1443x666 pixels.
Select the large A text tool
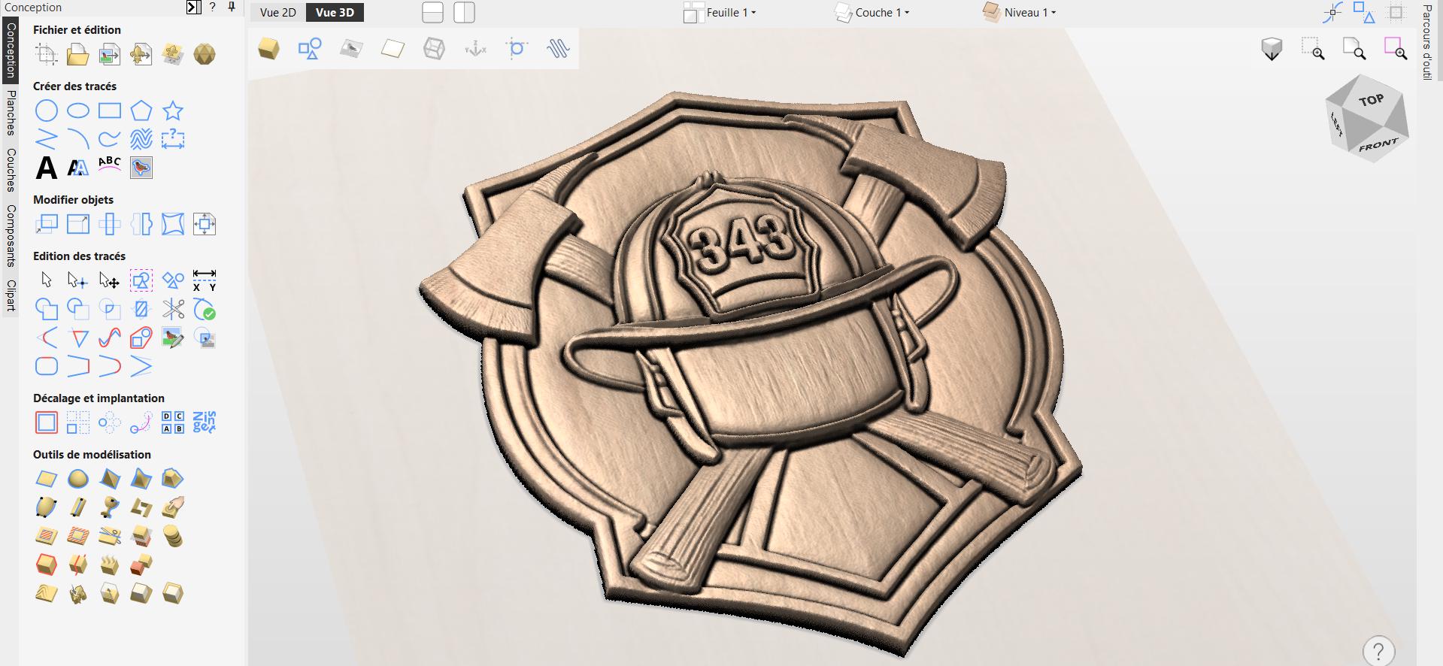[47, 168]
